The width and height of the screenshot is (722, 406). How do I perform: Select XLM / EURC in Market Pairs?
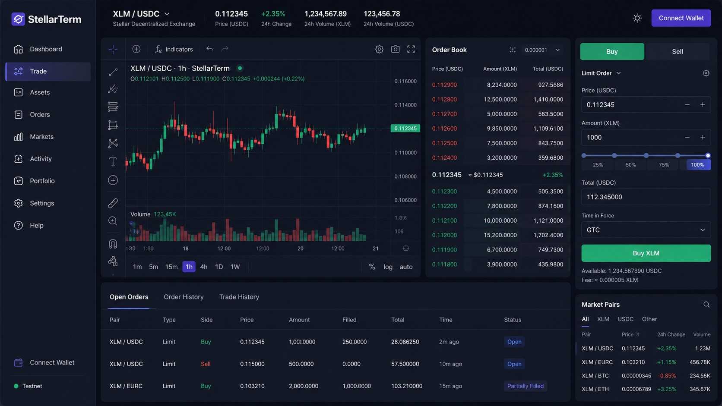(x=646, y=362)
